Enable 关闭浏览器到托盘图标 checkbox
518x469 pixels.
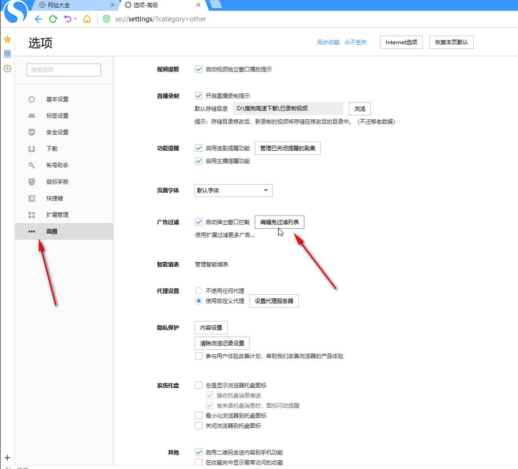199,426
